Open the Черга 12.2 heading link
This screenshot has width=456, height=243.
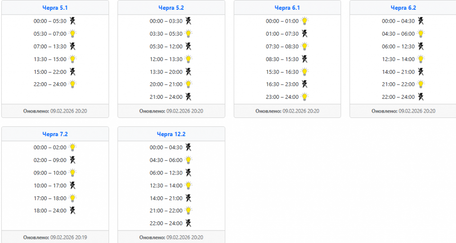click(x=171, y=134)
